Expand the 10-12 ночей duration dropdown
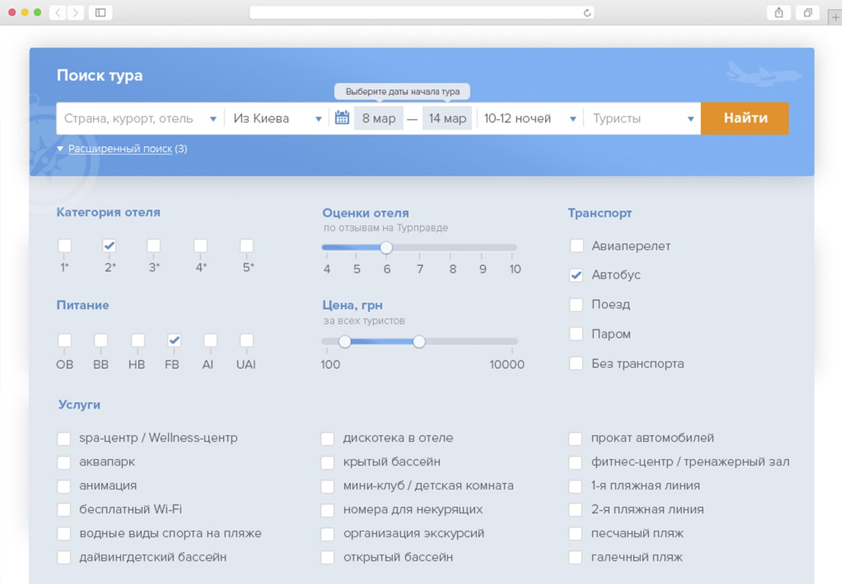 [529, 119]
